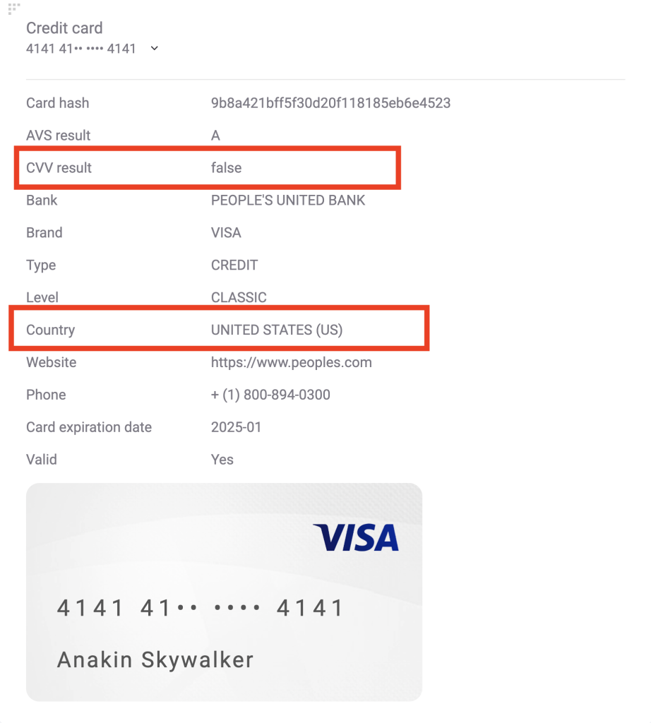Click the Level value CLASSIC
Viewport: 651px width, 723px height.
pyautogui.click(x=239, y=297)
